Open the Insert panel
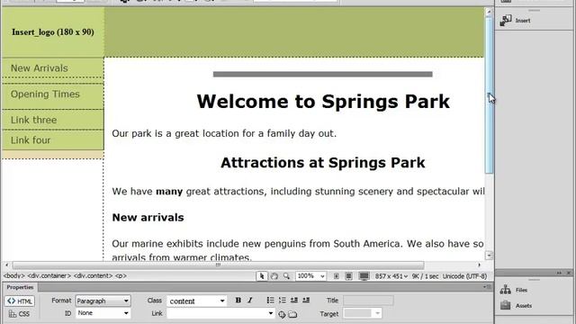Image resolution: width=576 pixels, height=324 pixels. (x=523, y=21)
